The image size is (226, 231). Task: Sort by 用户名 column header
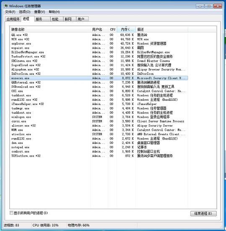[99, 29]
